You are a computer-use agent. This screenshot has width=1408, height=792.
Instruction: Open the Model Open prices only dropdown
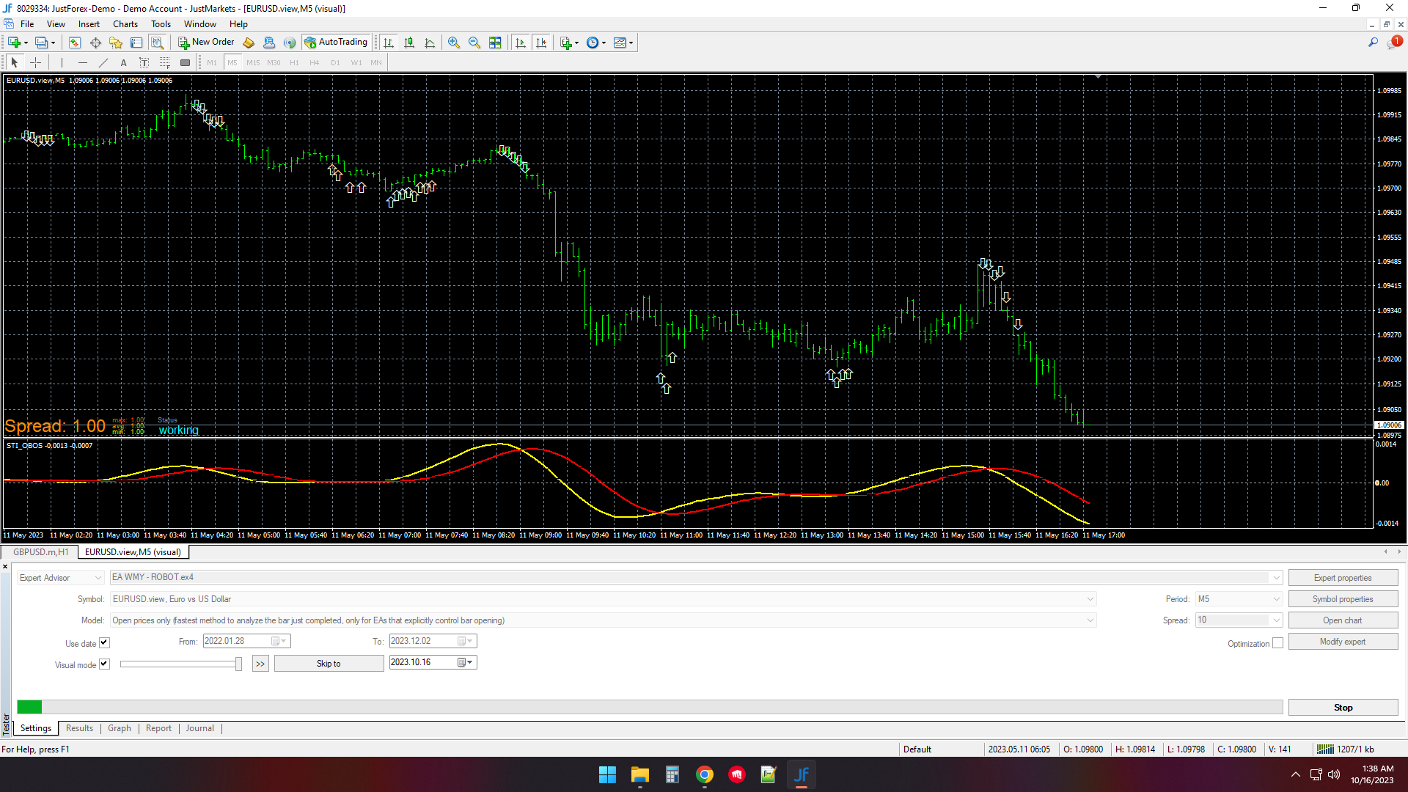click(x=1090, y=620)
